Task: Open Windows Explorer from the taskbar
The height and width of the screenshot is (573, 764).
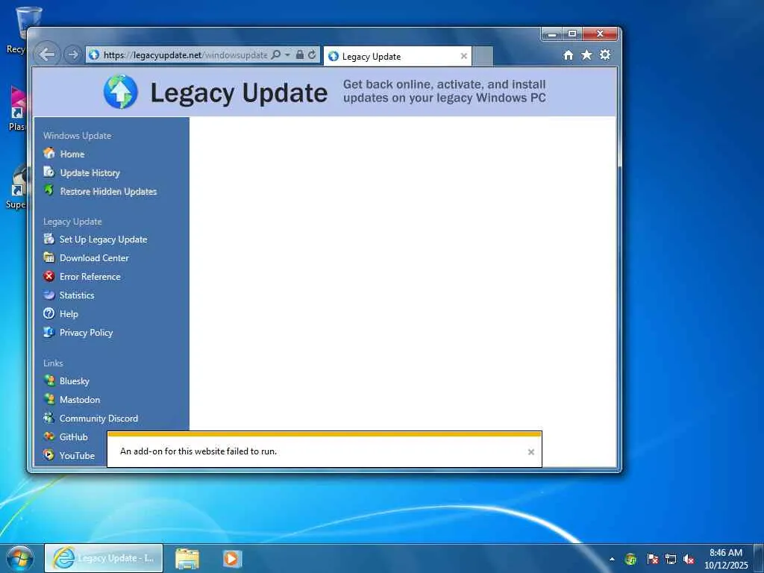Action: tap(187, 559)
